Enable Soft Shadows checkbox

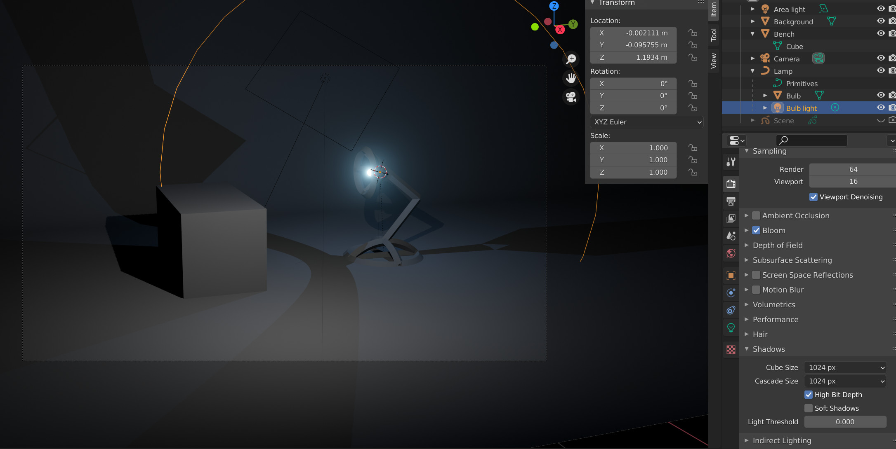(808, 408)
